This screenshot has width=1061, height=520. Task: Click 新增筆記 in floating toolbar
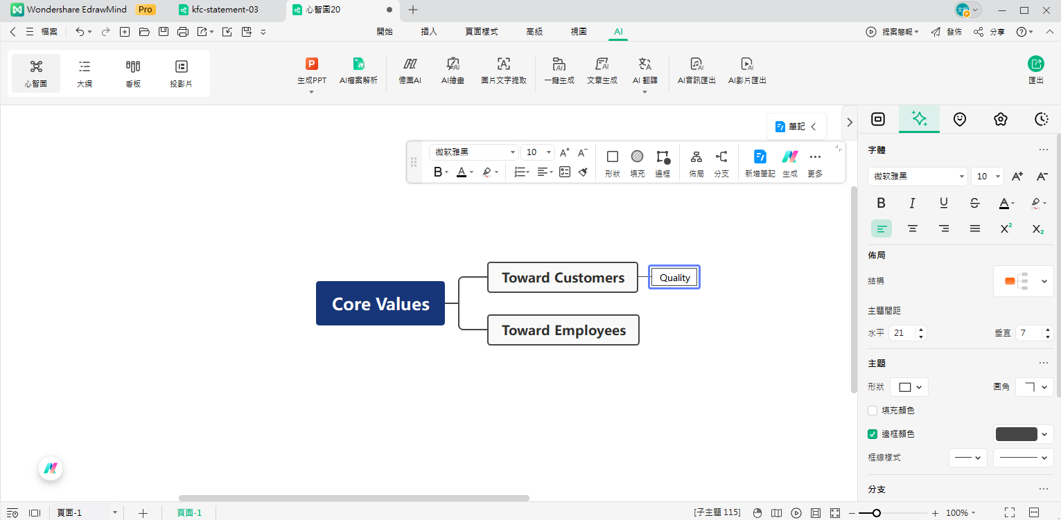(x=760, y=163)
